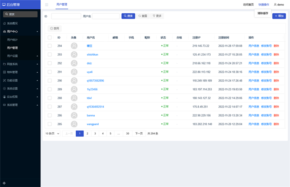Toggle the select-all checkbox in table header
Screen dimensions: 290x187
(x=50, y=37)
